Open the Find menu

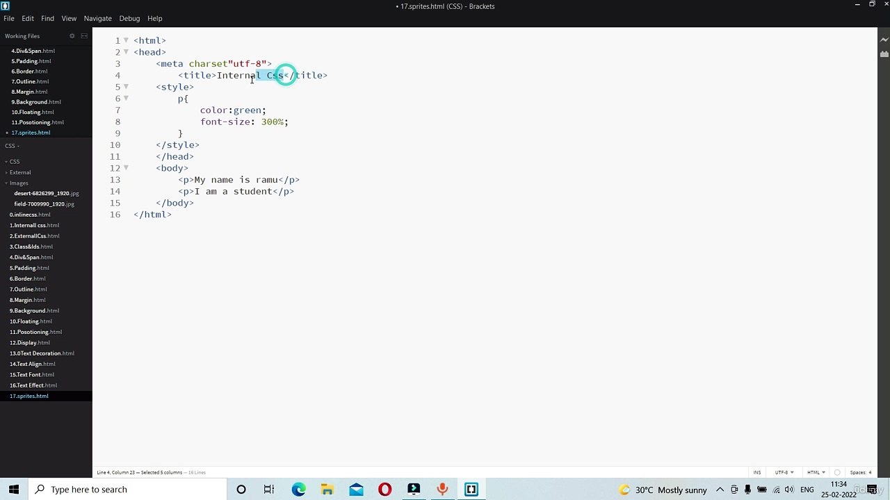[47, 18]
